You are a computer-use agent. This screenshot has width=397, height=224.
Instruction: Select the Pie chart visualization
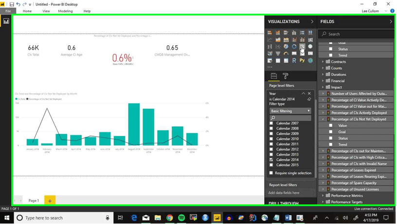286,47
